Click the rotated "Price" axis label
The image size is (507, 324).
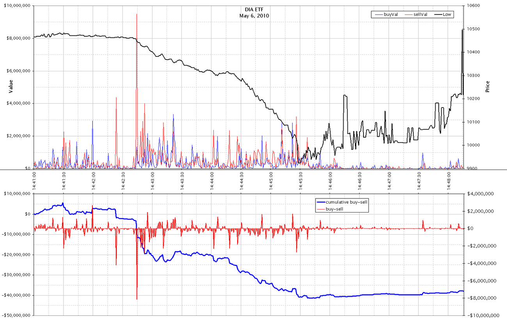point(487,87)
